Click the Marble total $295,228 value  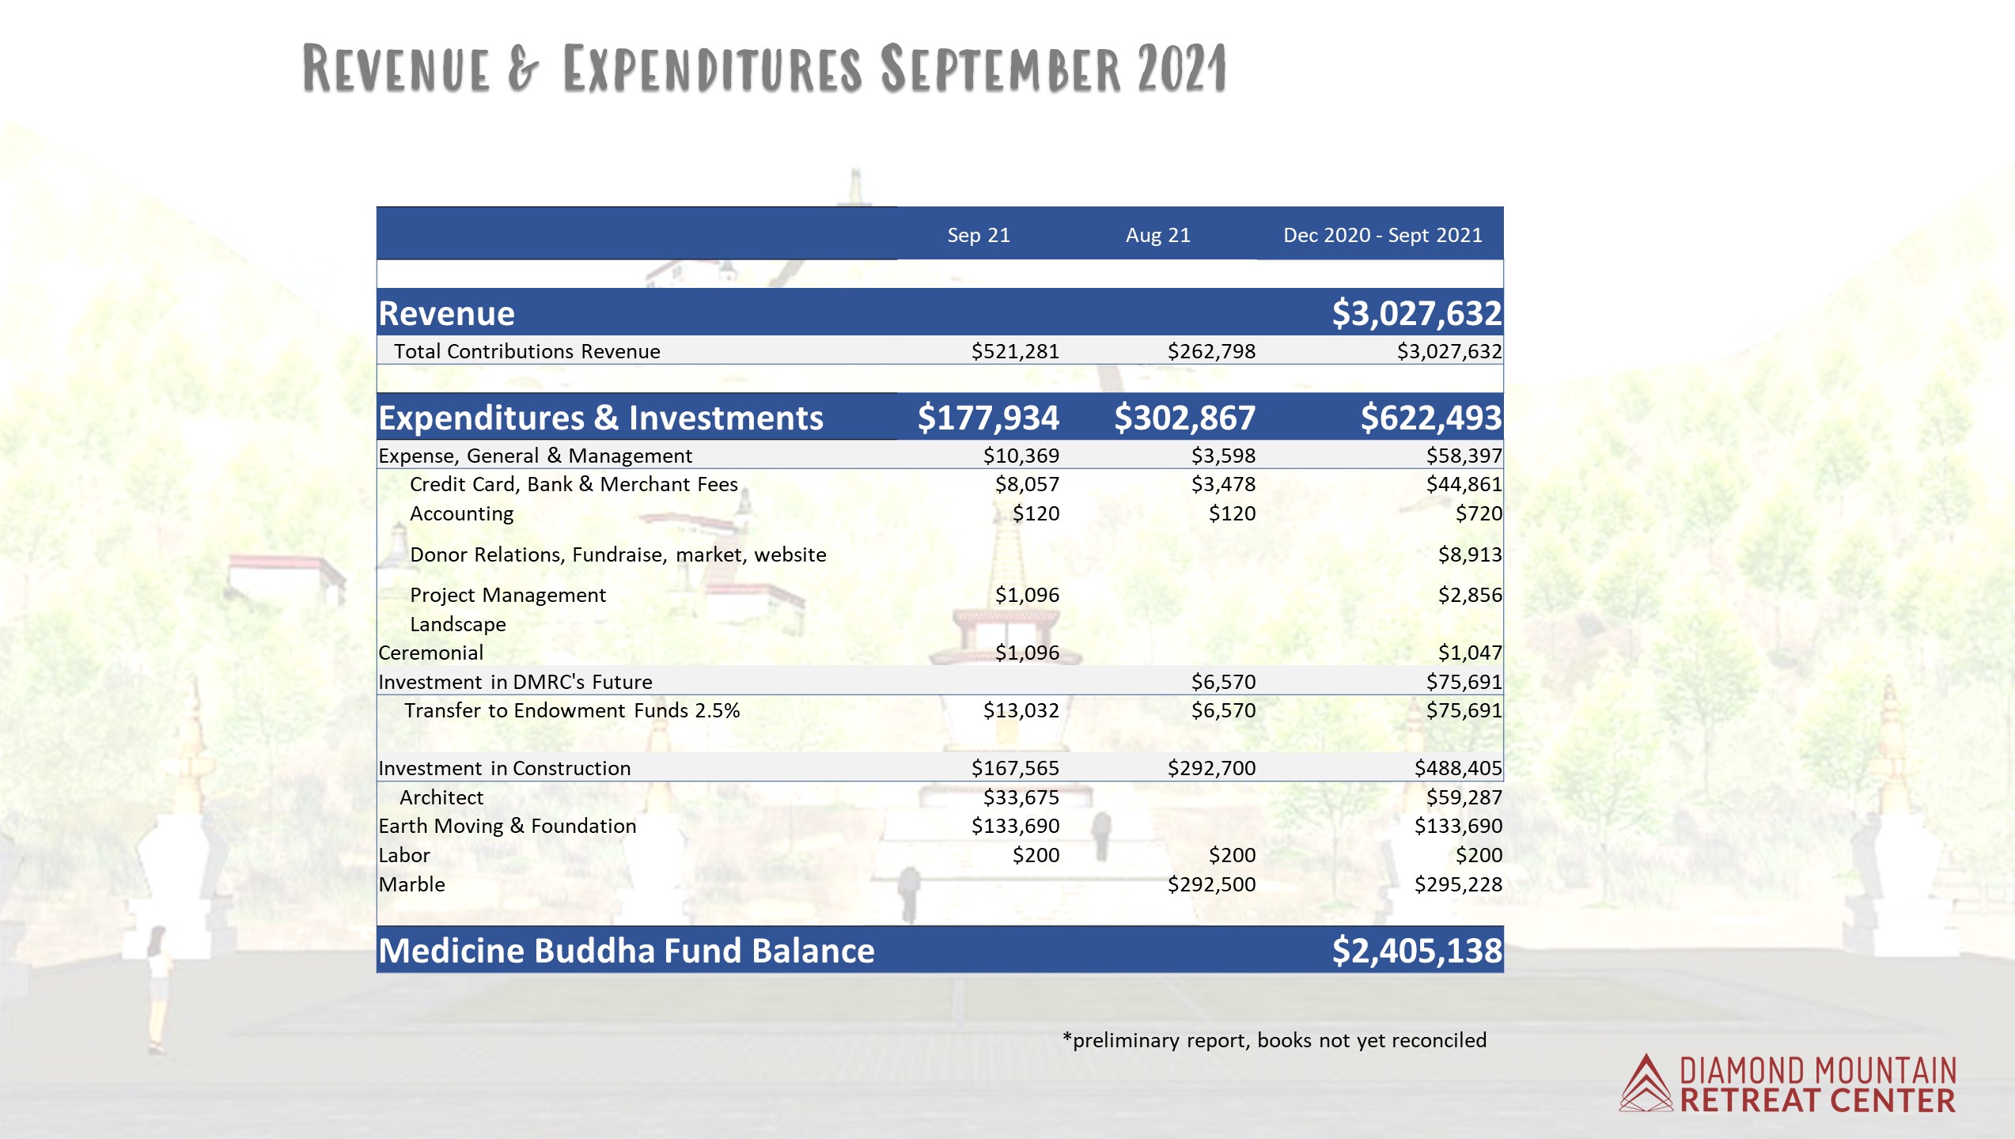point(1457,884)
